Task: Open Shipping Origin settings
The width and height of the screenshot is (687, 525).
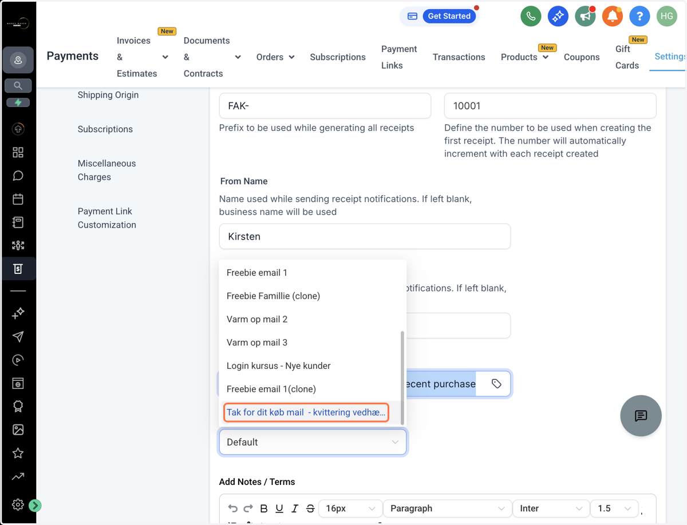Action: pos(108,95)
